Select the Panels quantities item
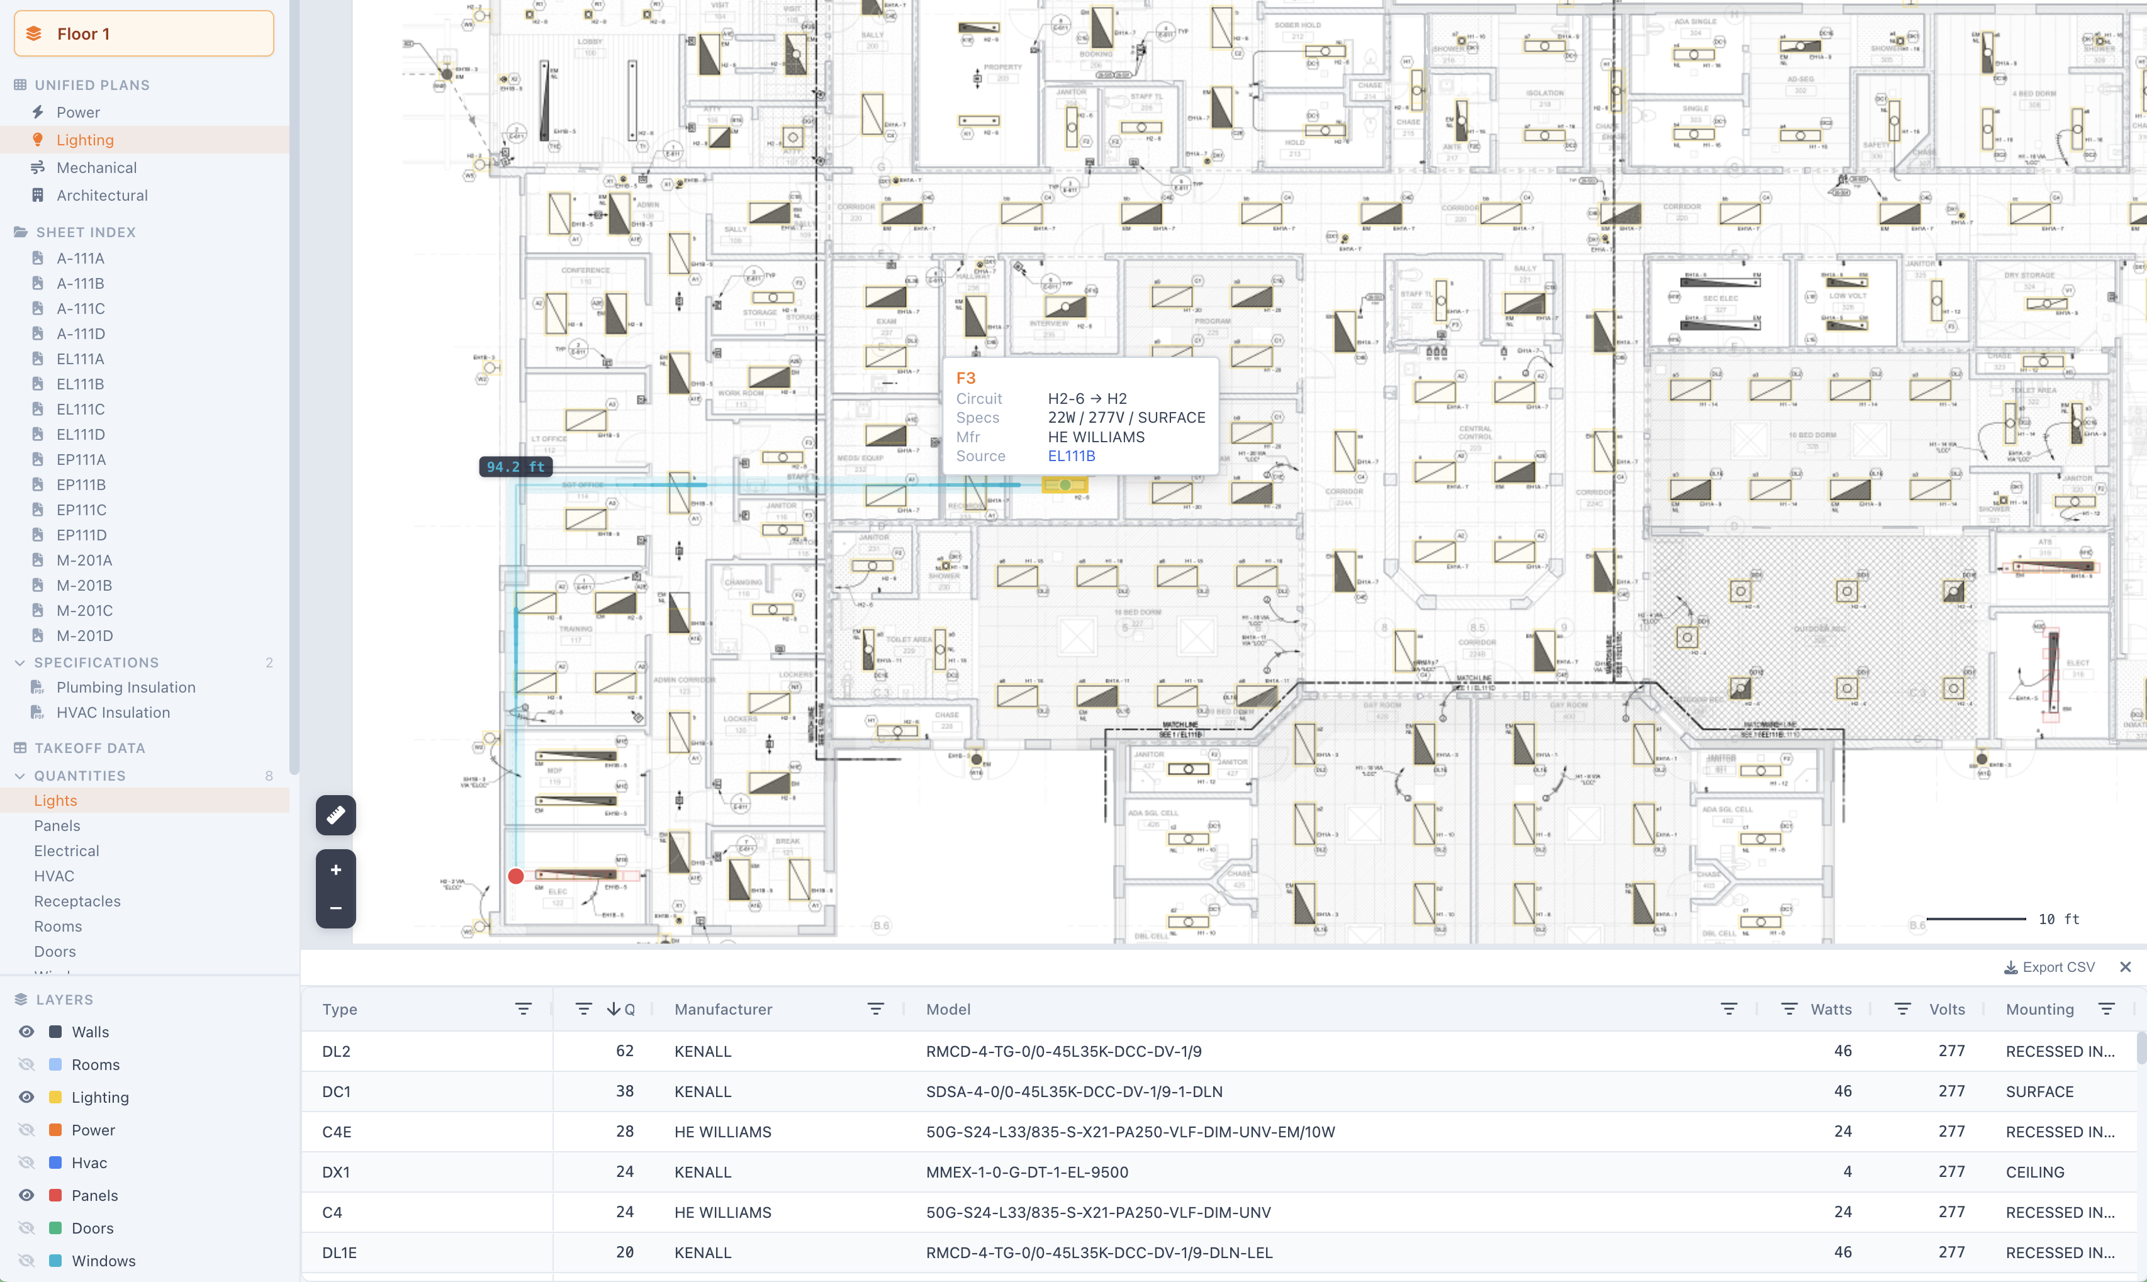The width and height of the screenshot is (2147, 1282). (57, 826)
